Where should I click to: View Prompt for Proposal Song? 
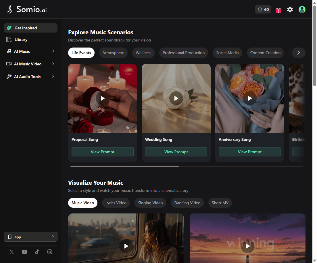coord(103,152)
